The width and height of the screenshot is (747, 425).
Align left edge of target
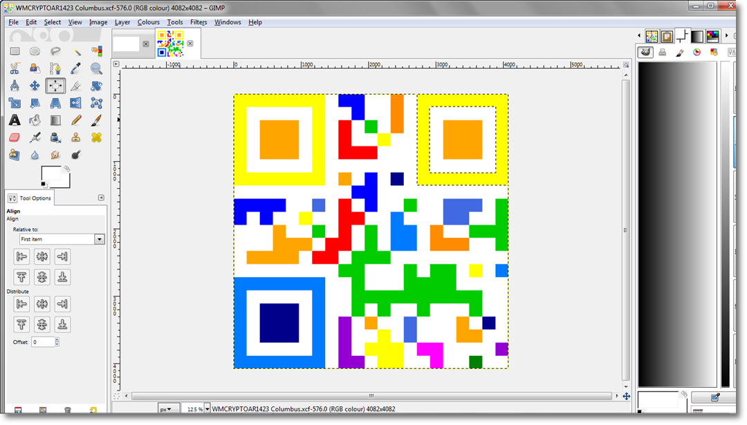tap(21, 257)
